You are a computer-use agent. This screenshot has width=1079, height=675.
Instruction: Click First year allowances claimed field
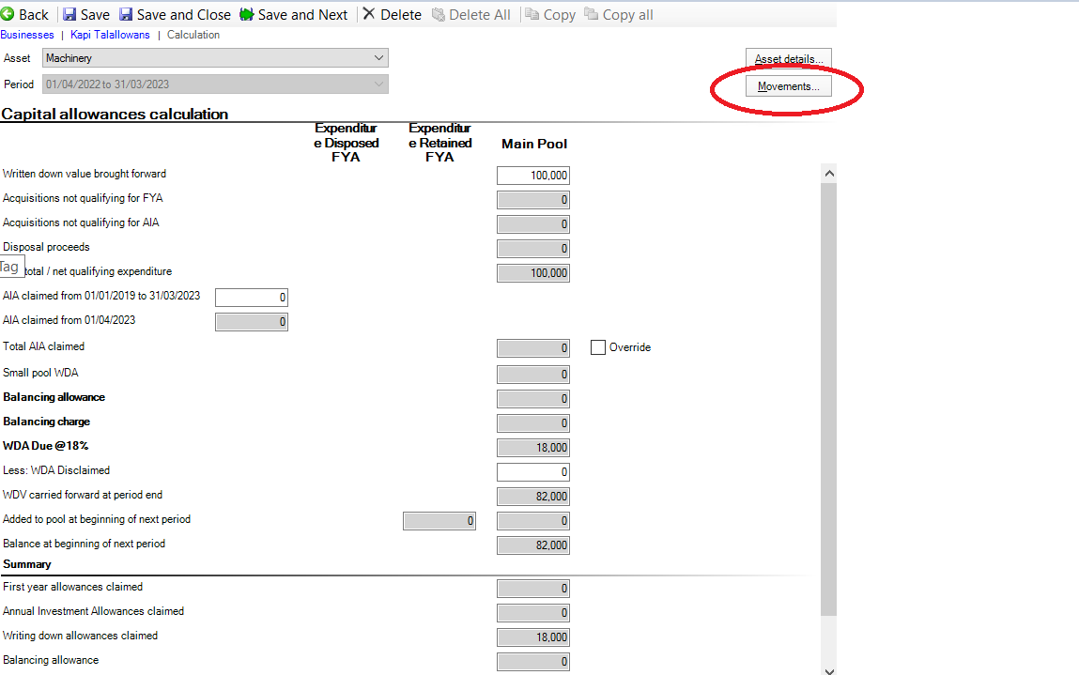tap(533, 589)
